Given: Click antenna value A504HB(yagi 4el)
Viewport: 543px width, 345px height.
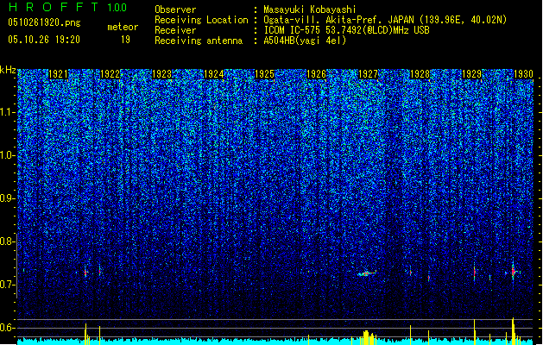Looking at the screenshot, I should 305,41.
